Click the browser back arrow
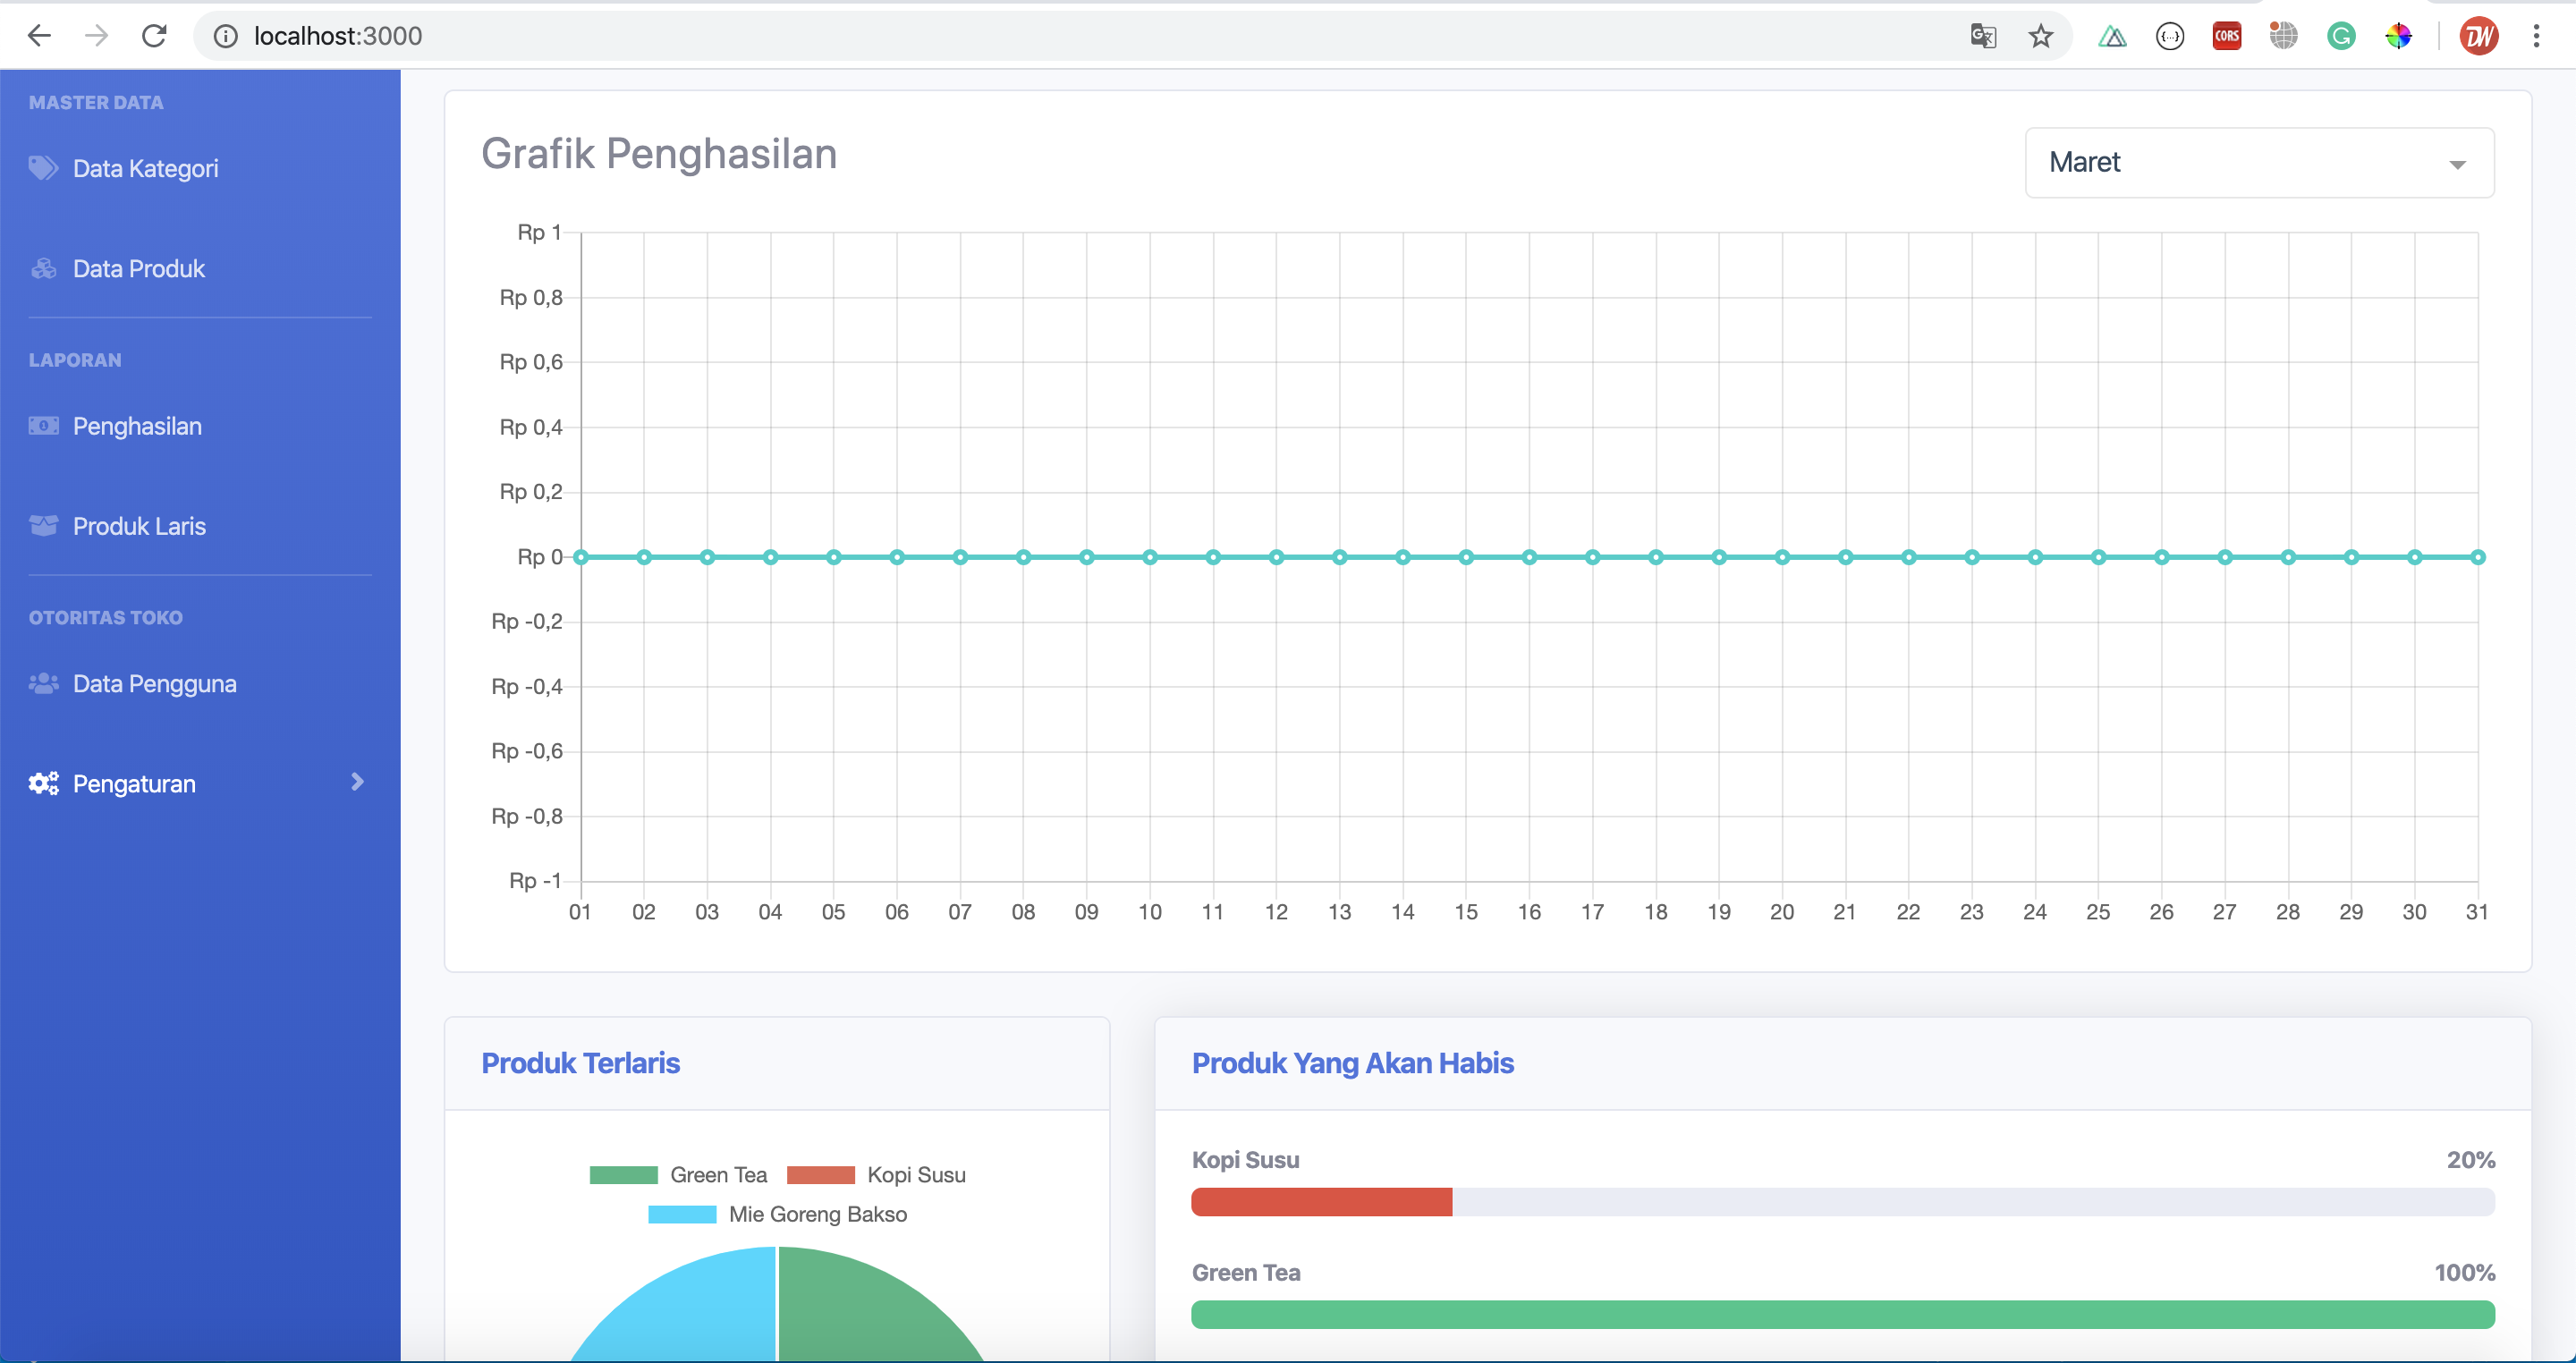Viewport: 2576px width, 1363px height. coord(39,36)
